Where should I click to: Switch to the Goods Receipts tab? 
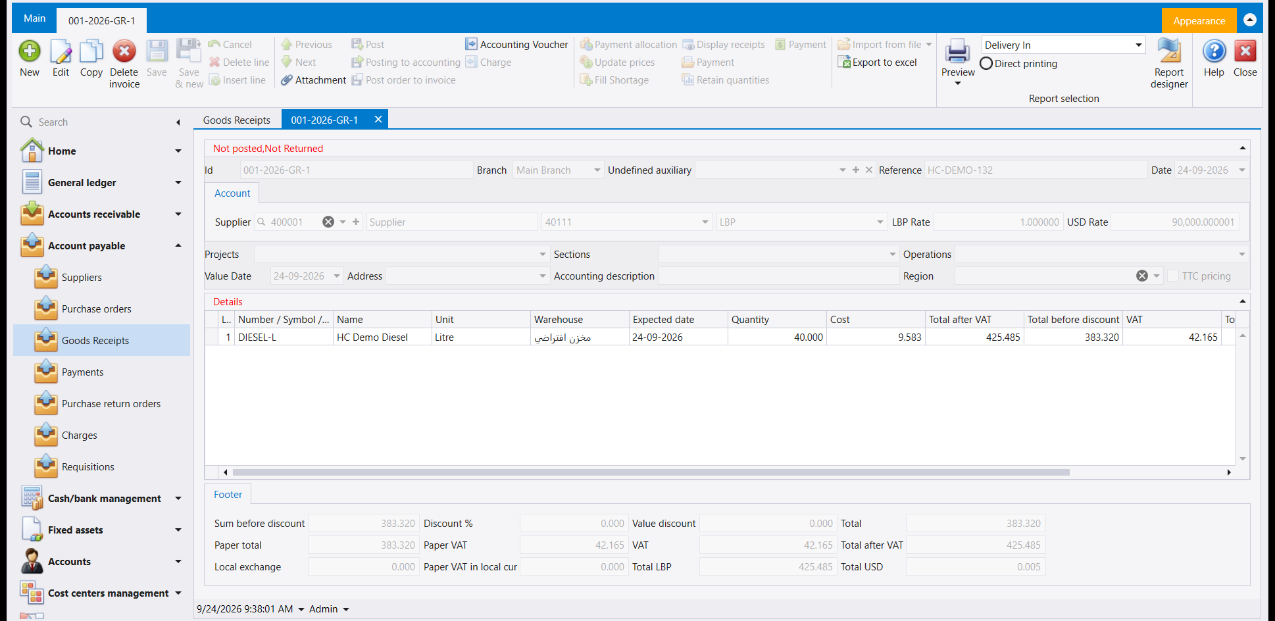click(237, 120)
